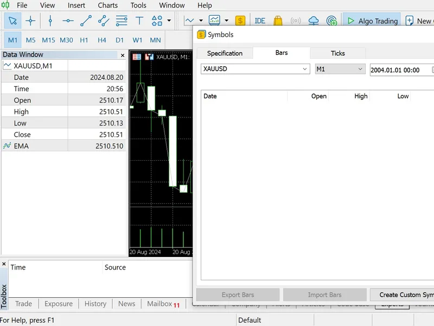Open the Market shopping bag icon
The image size is (434, 326).
[278, 21]
